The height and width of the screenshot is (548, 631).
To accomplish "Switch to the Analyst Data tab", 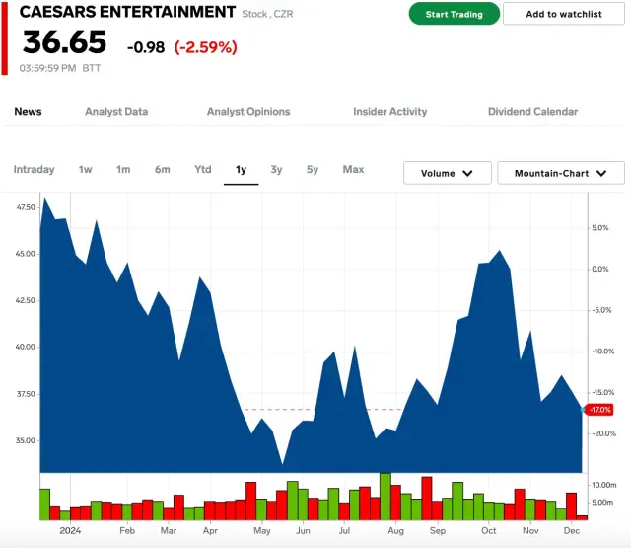I will [x=116, y=112].
